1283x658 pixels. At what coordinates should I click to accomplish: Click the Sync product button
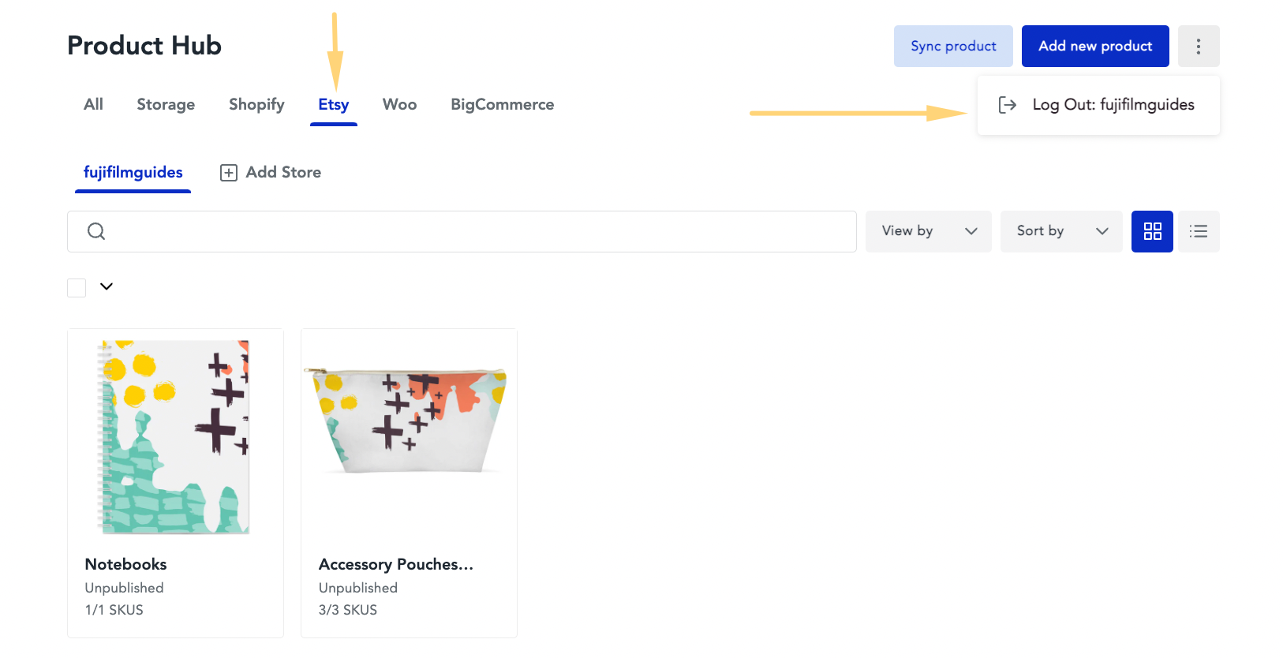953,46
